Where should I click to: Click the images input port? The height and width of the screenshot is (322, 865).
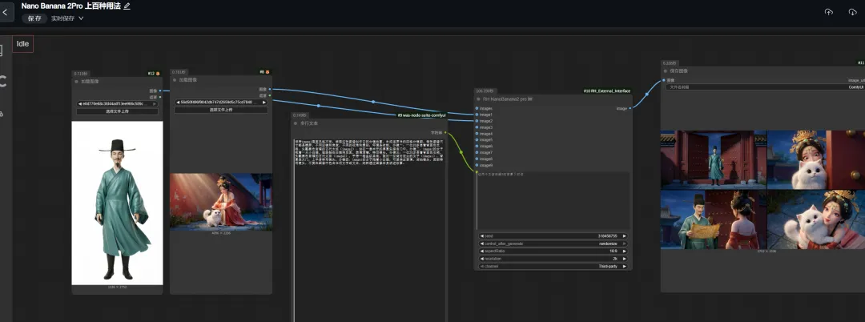click(x=477, y=108)
